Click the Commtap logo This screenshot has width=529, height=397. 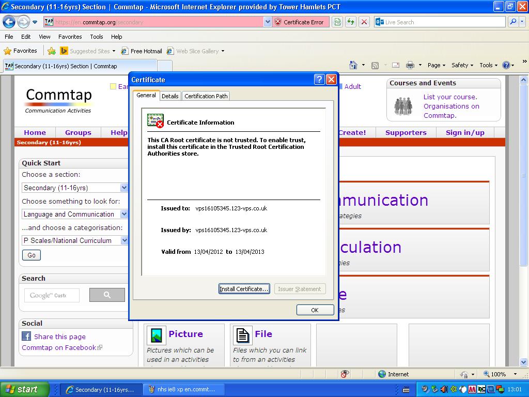click(x=58, y=101)
